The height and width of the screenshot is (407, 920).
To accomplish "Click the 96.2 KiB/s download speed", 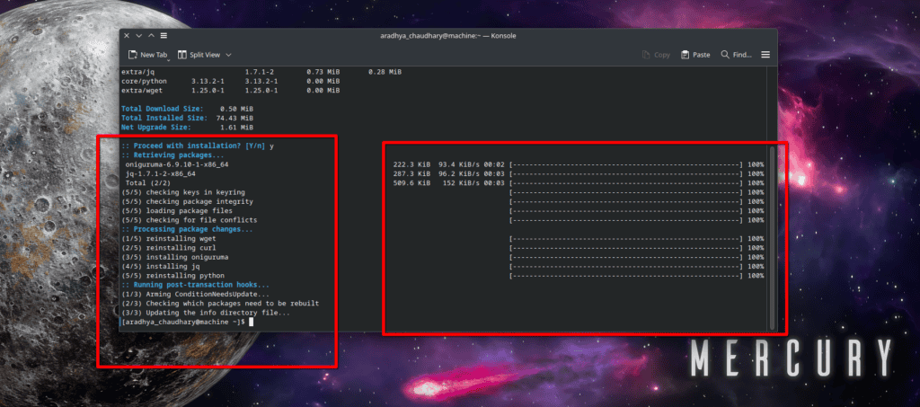I will [459, 174].
